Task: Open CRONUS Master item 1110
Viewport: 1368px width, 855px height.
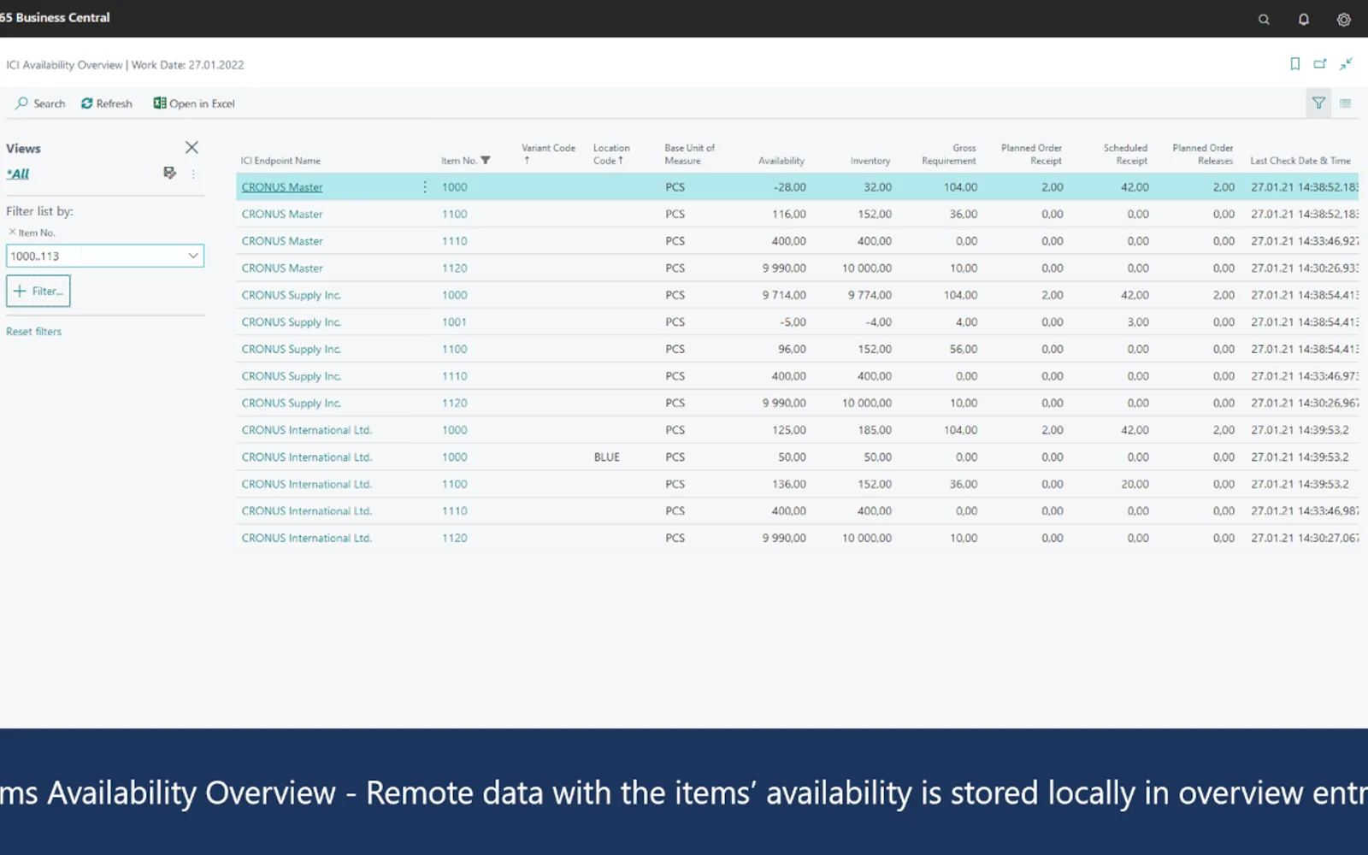Action: 454,241
